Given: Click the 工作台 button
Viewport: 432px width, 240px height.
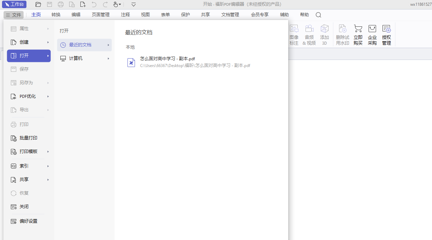Looking at the screenshot, I should coord(14,4).
